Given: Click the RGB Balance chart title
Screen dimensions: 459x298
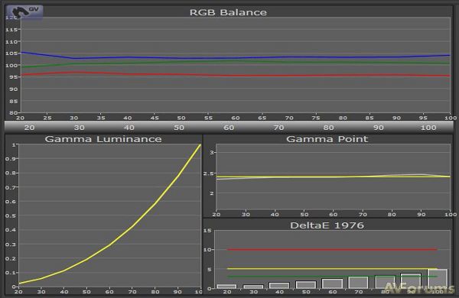Looking at the screenshot, I should point(228,12).
